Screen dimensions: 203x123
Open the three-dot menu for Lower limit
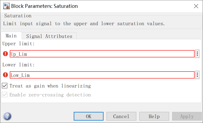click(x=197, y=75)
